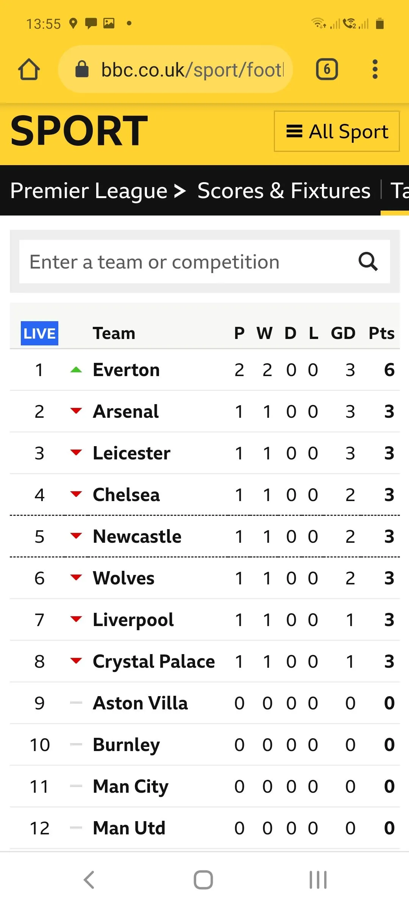Tap the browser home icon
The height and width of the screenshot is (909, 409).
point(29,70)
